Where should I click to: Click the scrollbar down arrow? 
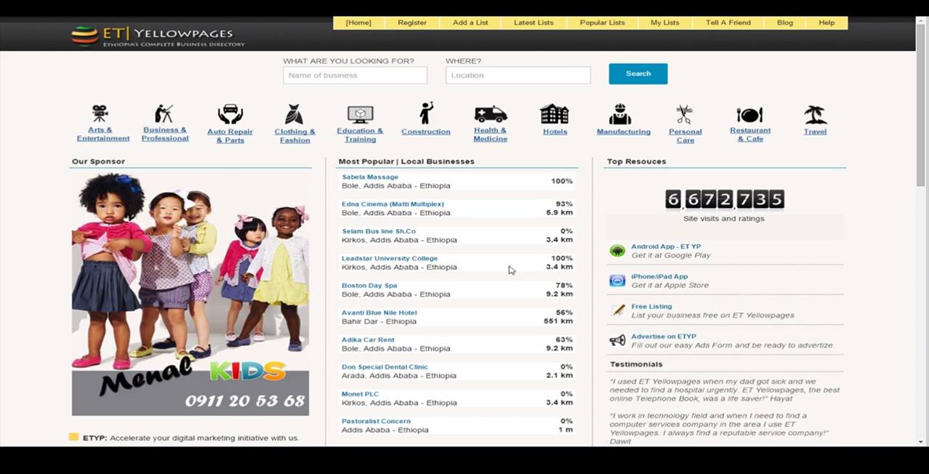921,441
